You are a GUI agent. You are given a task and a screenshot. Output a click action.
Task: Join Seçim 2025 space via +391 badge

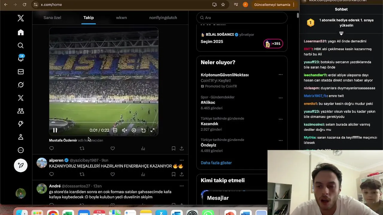coord(273,44)
